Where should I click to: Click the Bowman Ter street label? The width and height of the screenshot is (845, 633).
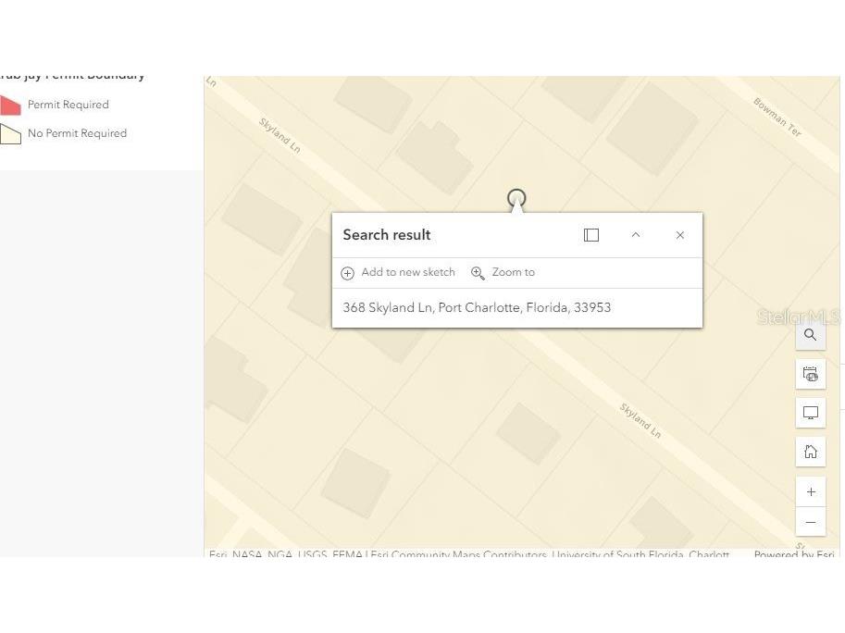[x=777, y=117]
